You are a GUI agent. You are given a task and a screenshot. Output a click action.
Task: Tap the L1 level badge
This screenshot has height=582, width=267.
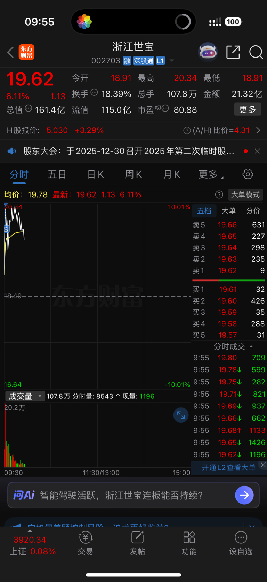pyautogui.click(x=160, y=61)
